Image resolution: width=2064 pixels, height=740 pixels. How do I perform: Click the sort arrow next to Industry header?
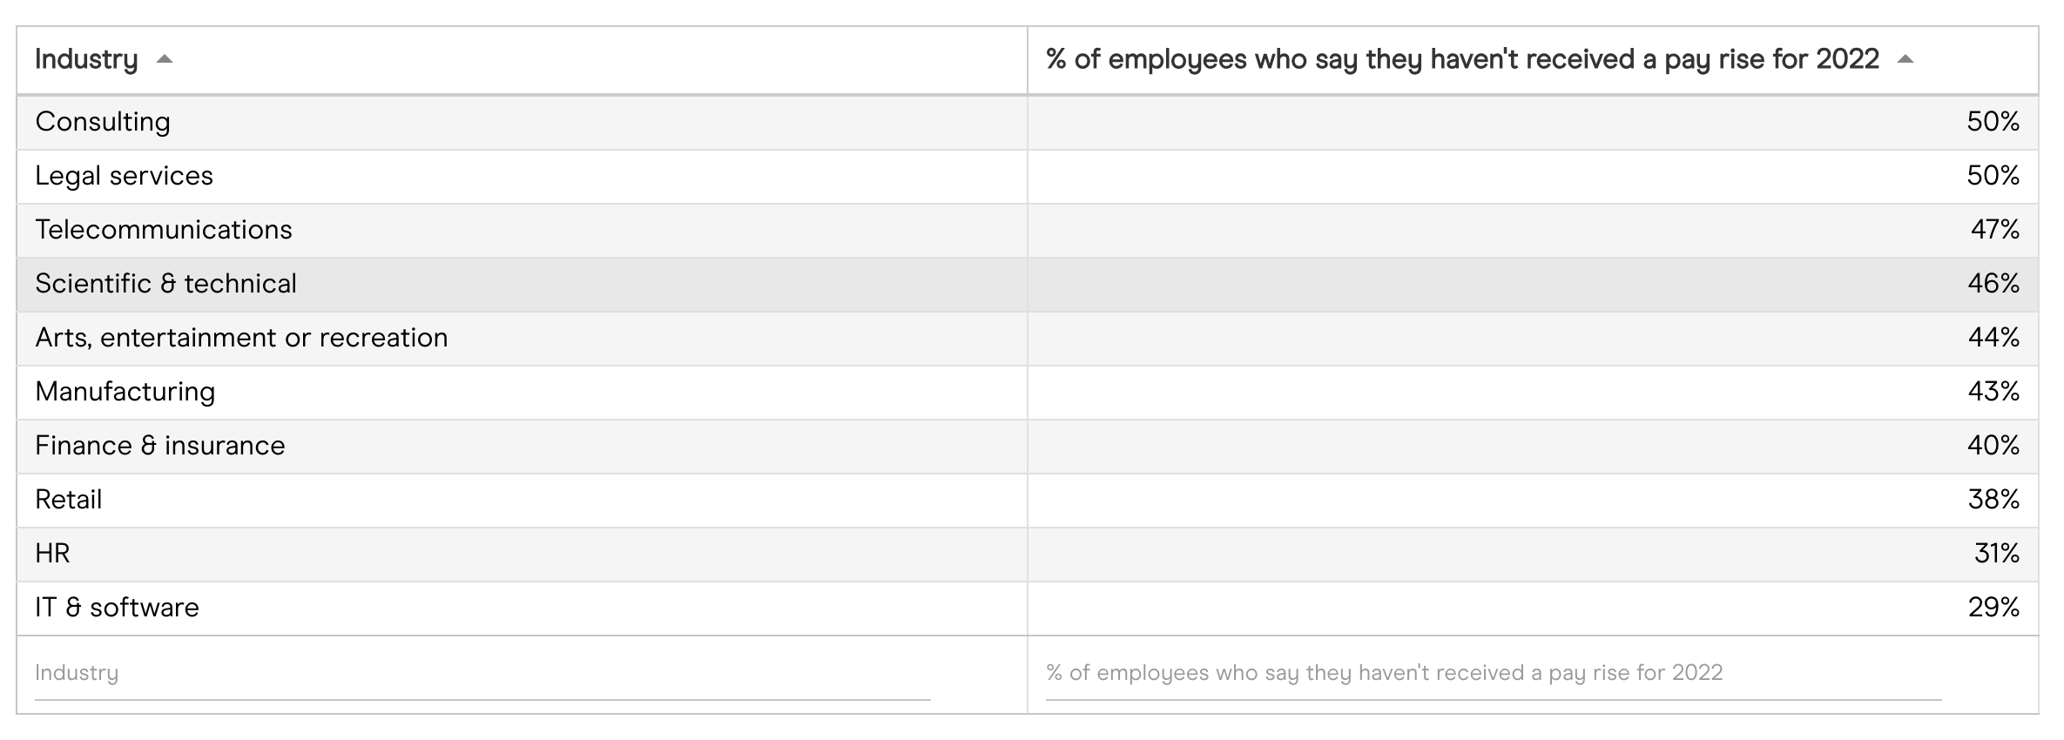(165, 59)
